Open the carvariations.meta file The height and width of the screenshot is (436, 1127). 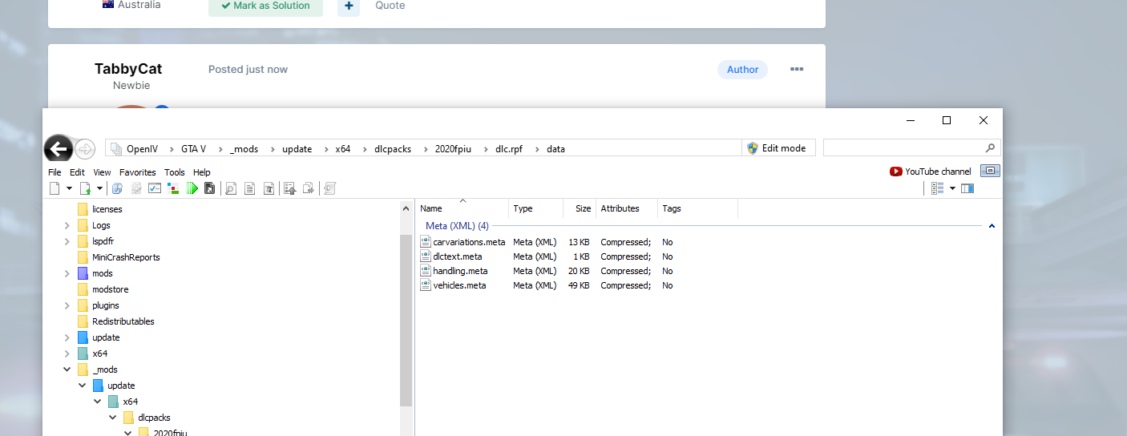coord(468,242)
